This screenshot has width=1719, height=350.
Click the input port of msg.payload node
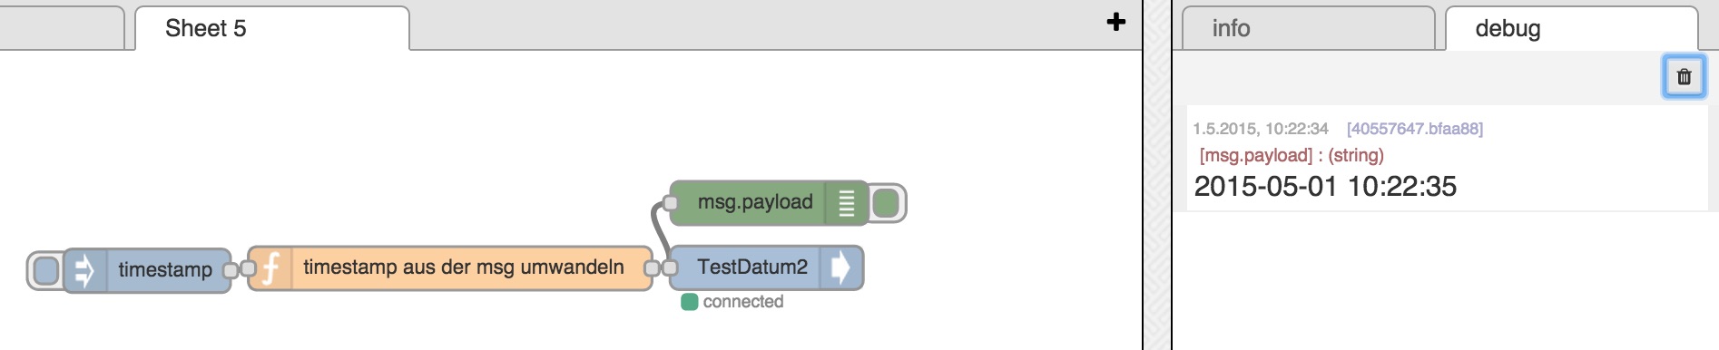tap(671, 203)
